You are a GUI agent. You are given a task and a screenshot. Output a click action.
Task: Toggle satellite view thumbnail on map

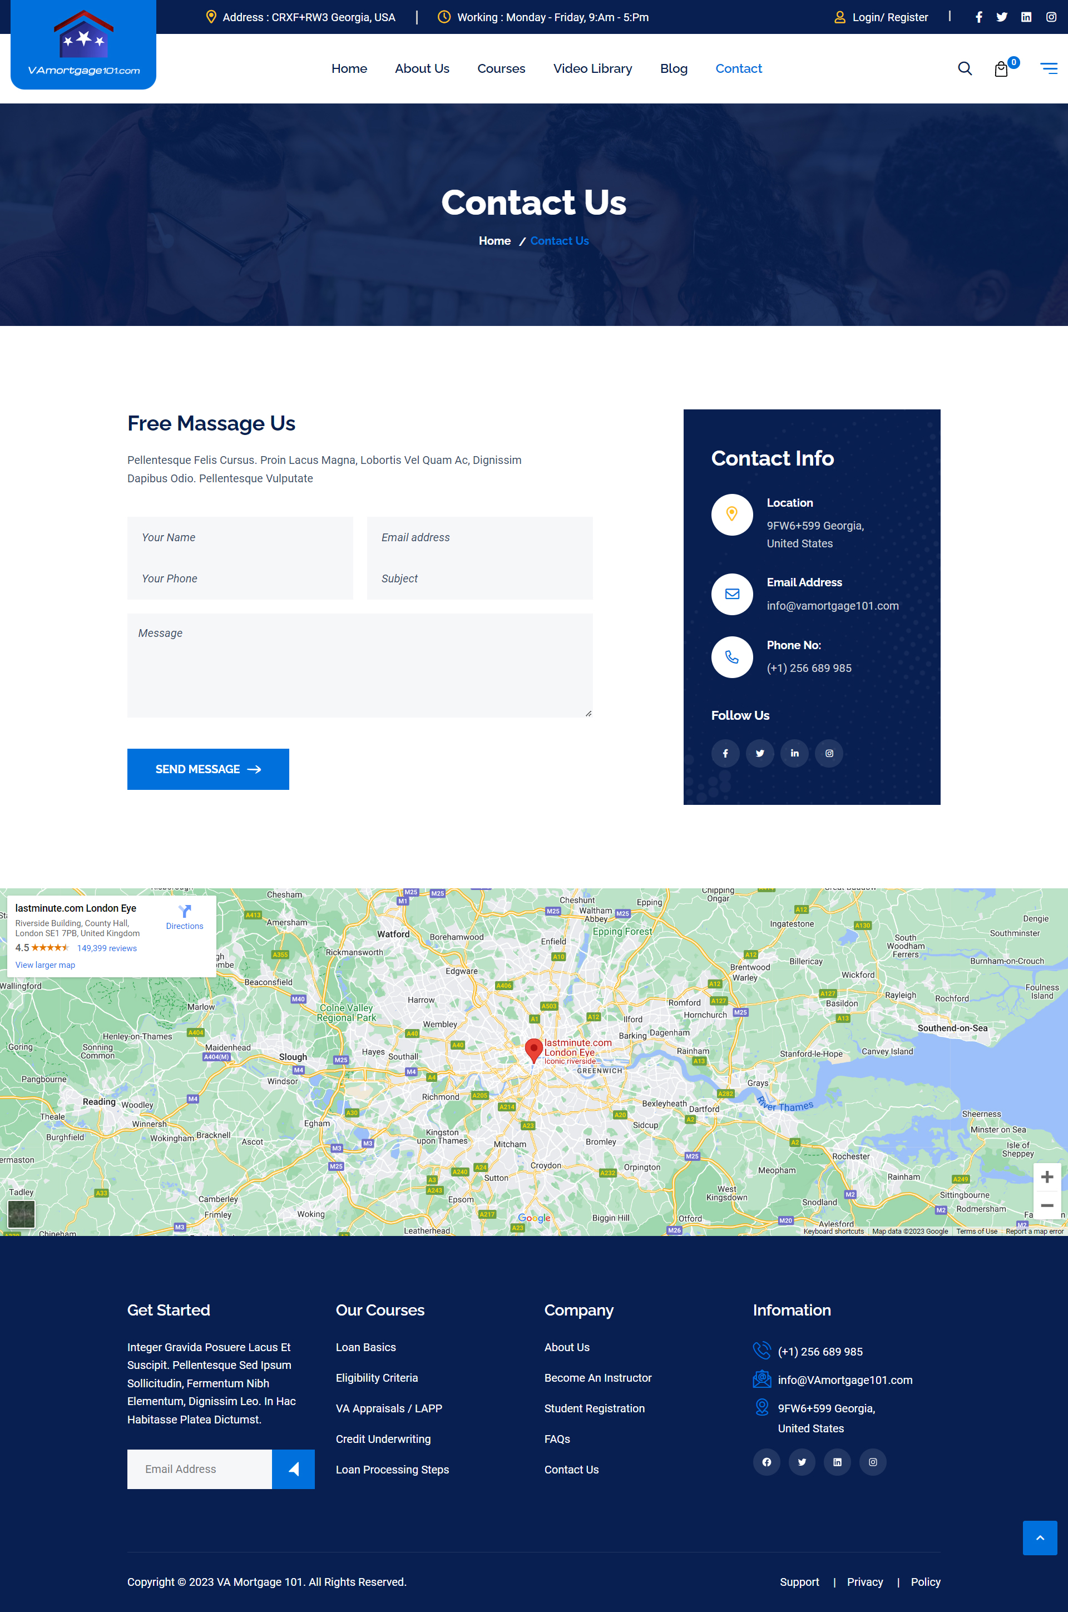coord(21,1214)
